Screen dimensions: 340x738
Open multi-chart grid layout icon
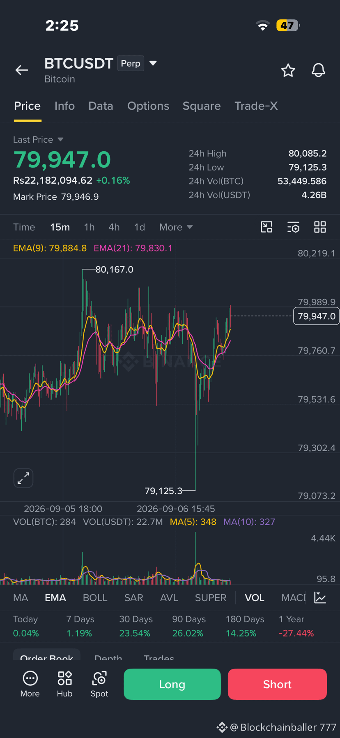click(x=320, y=227)
